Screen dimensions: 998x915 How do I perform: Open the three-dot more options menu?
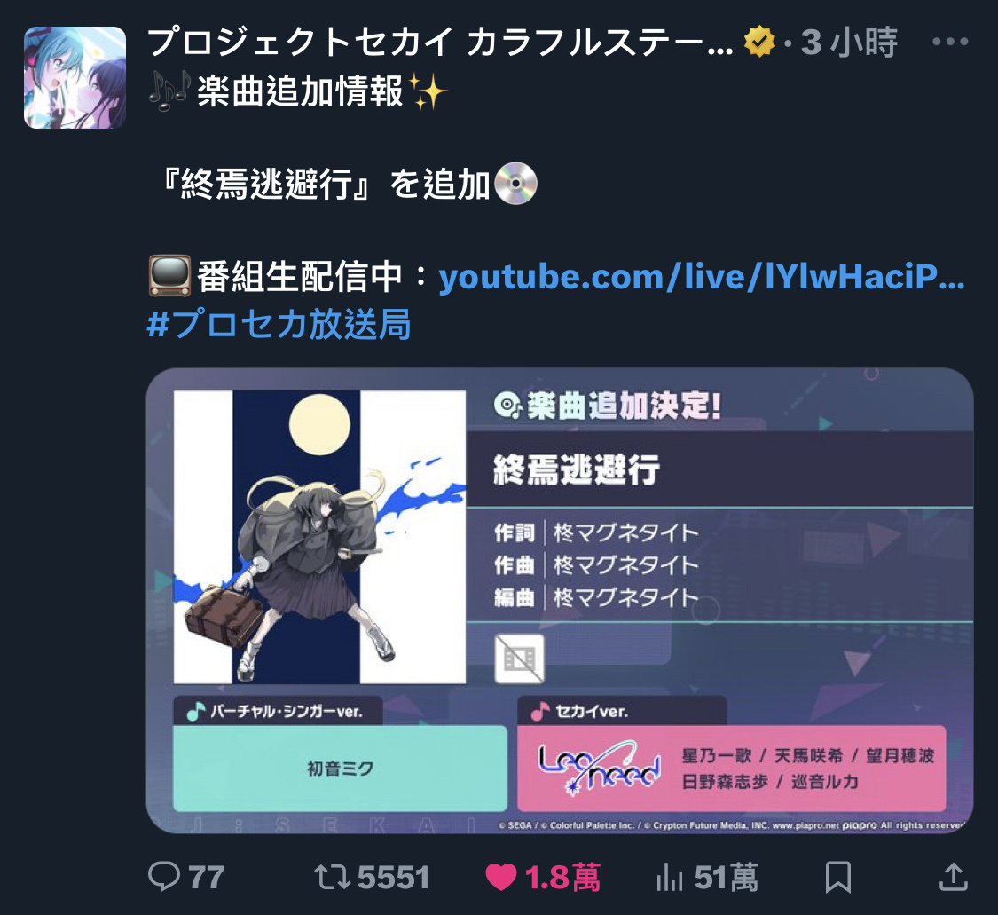click(x=950, y=42)
